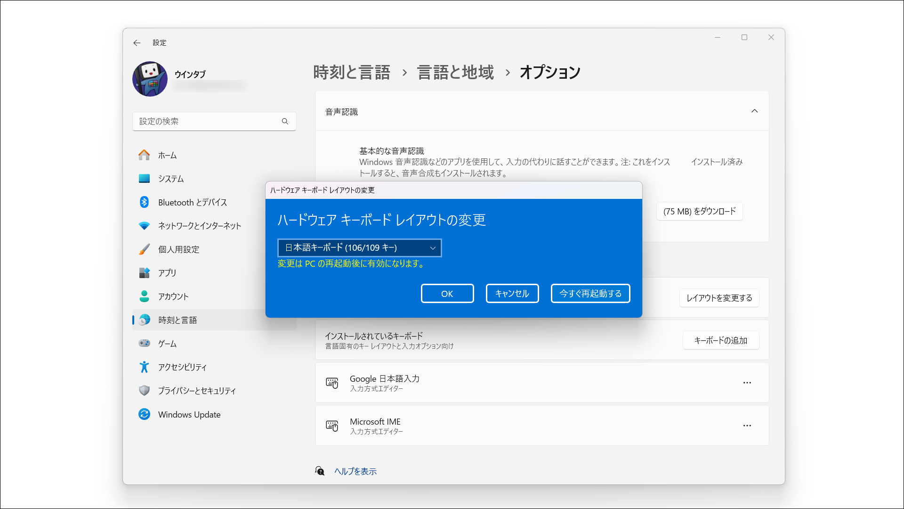Confirm layout change with OK
The height and width of the screenshot is (509, 904).
447,293
